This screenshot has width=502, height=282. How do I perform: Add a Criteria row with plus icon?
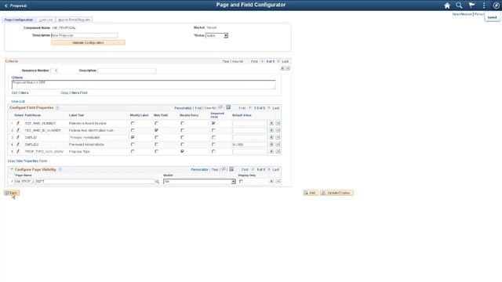pos(282,68)
